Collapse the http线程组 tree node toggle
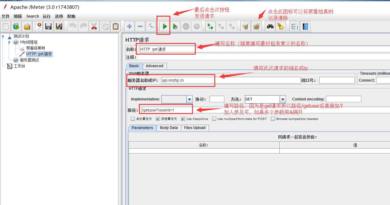Screen dimensions: 390x205 pyautogui.click(x=9, y=42)
